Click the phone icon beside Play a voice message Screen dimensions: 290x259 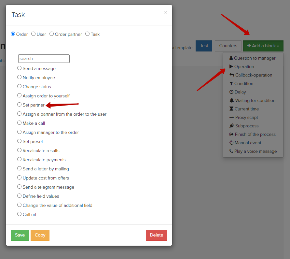coord(231,151)
